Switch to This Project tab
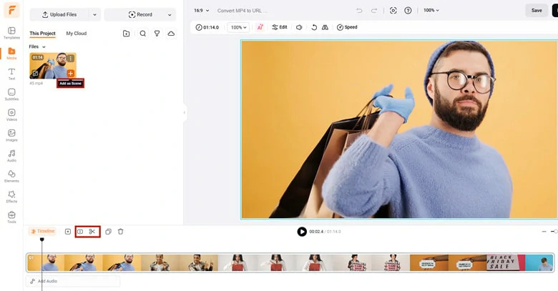 tap(43, 34)
